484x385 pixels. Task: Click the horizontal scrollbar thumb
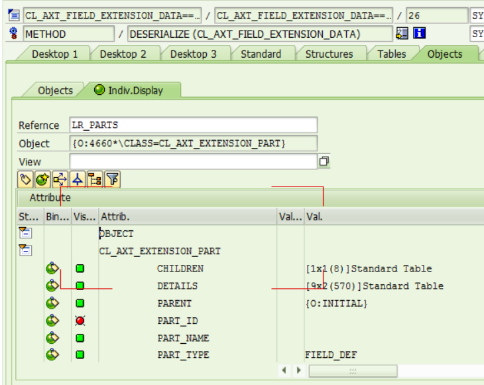(x=353, y=371)
